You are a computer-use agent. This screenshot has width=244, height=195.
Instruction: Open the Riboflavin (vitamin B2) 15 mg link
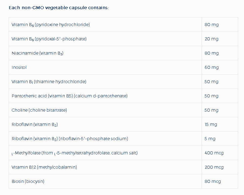(35, 125)
